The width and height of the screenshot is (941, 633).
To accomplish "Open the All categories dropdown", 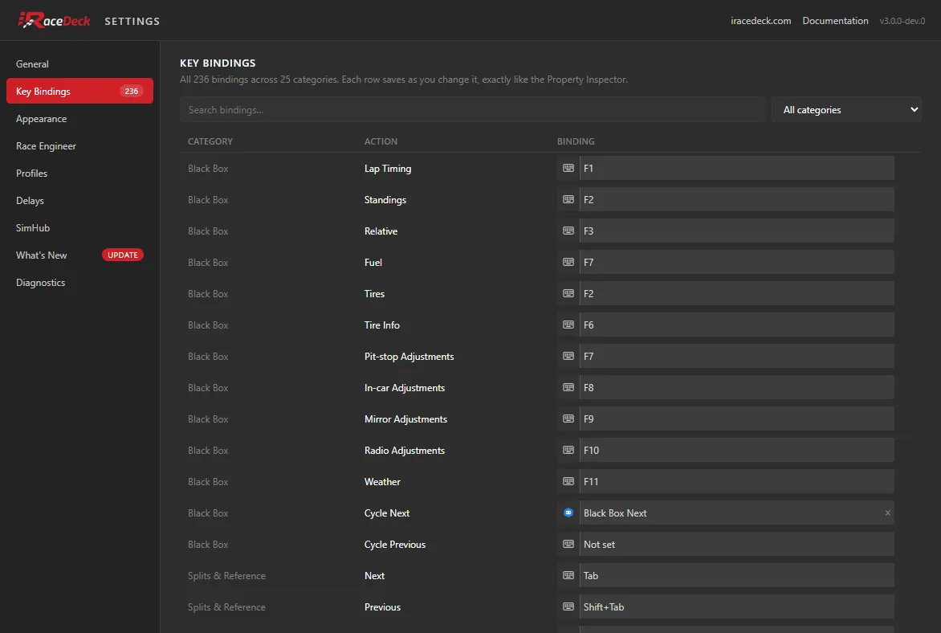I will pyautogui.click(x=846, y=110).
